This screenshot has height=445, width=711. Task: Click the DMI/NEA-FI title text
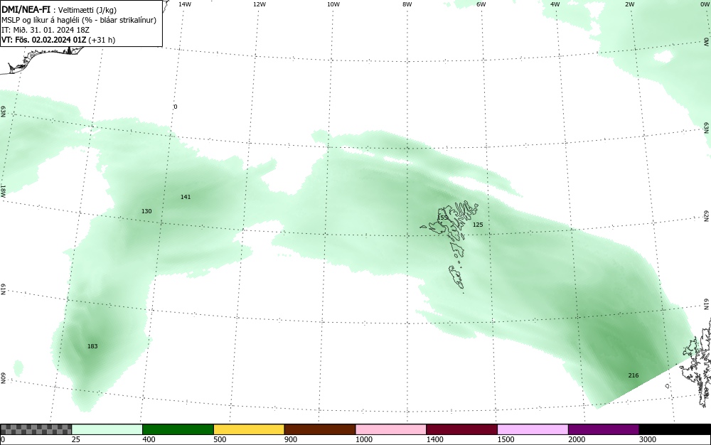(26, 10)
